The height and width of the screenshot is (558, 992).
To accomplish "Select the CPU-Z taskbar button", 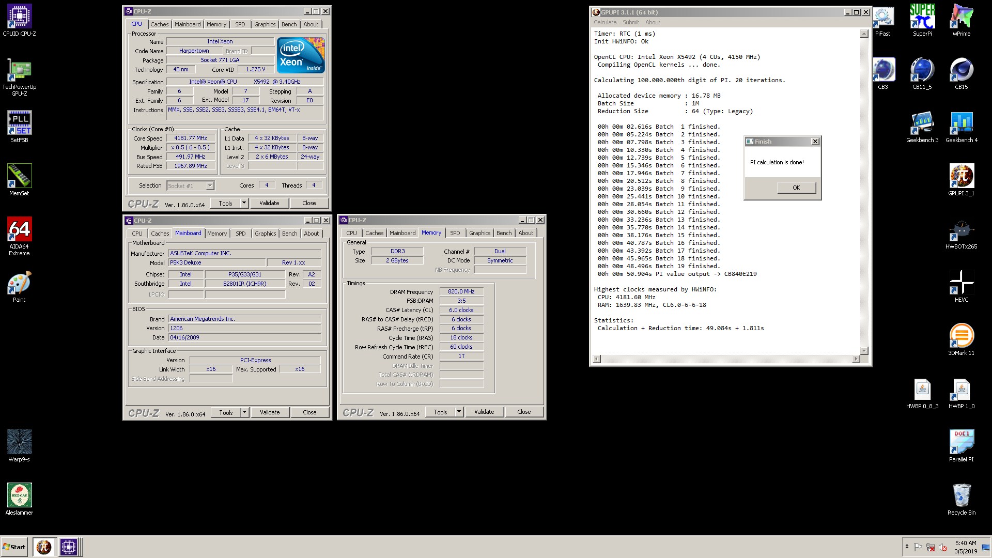I will [x=68, y=547].
